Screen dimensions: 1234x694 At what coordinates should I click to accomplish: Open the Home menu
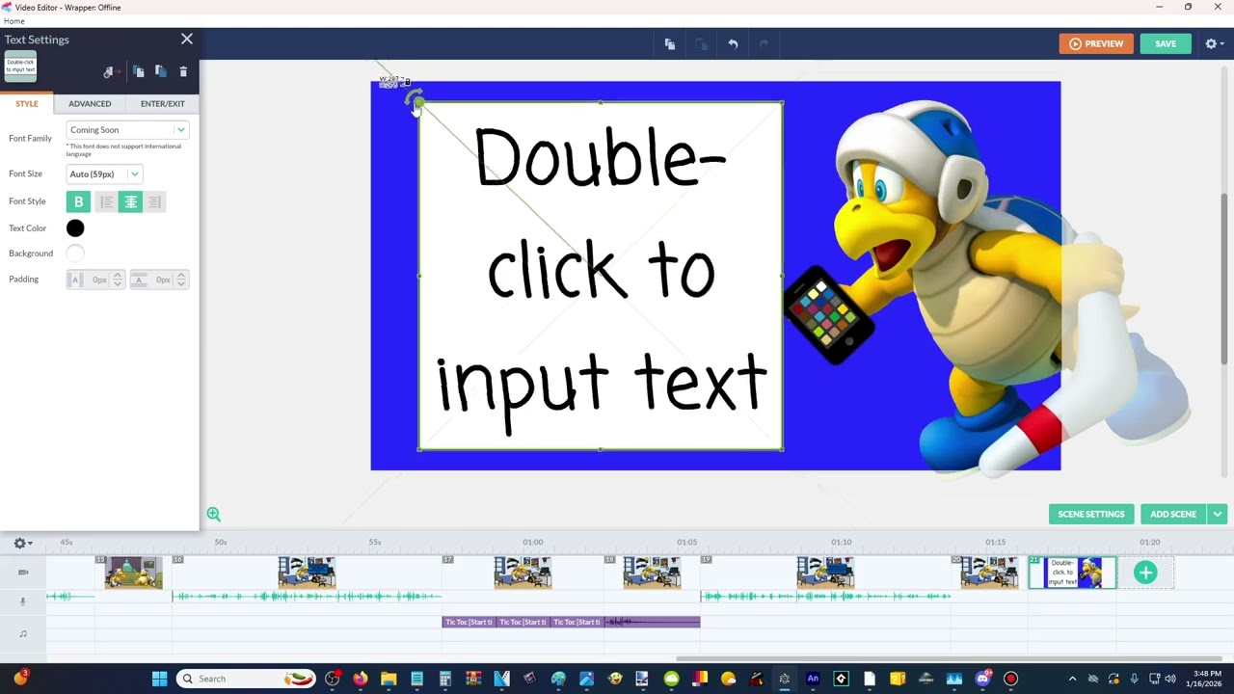point(14,21)
